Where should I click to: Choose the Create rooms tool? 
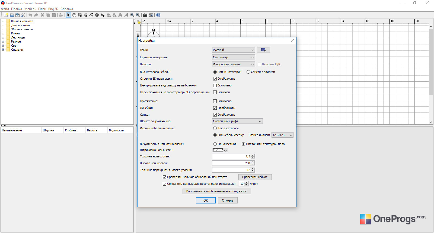(85, 15)
